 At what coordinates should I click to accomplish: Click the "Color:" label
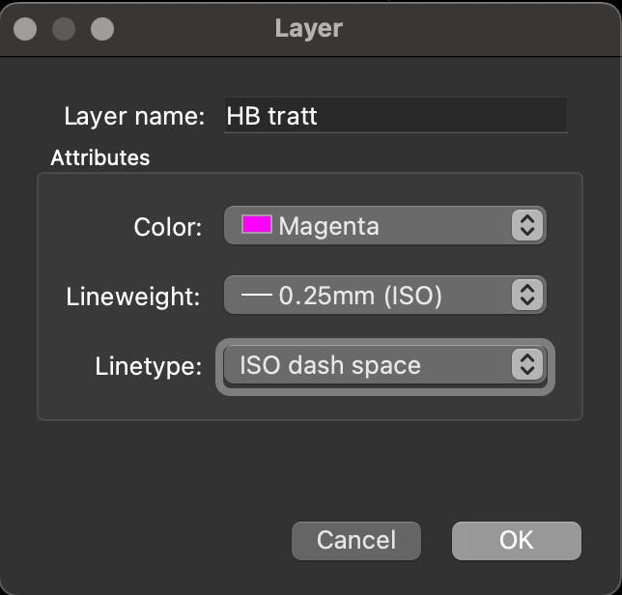(168, 227)
